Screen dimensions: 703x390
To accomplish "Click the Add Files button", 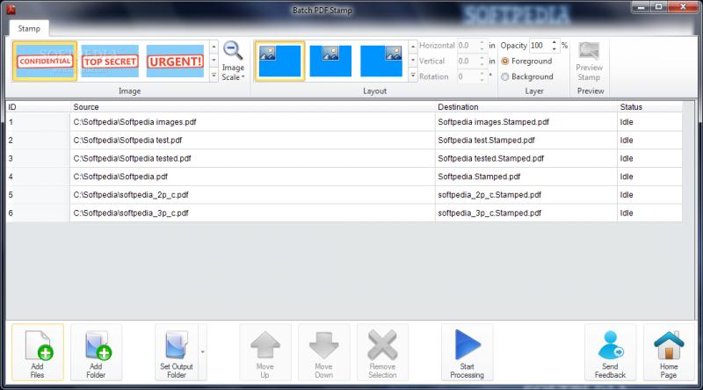I will (38, 352).
